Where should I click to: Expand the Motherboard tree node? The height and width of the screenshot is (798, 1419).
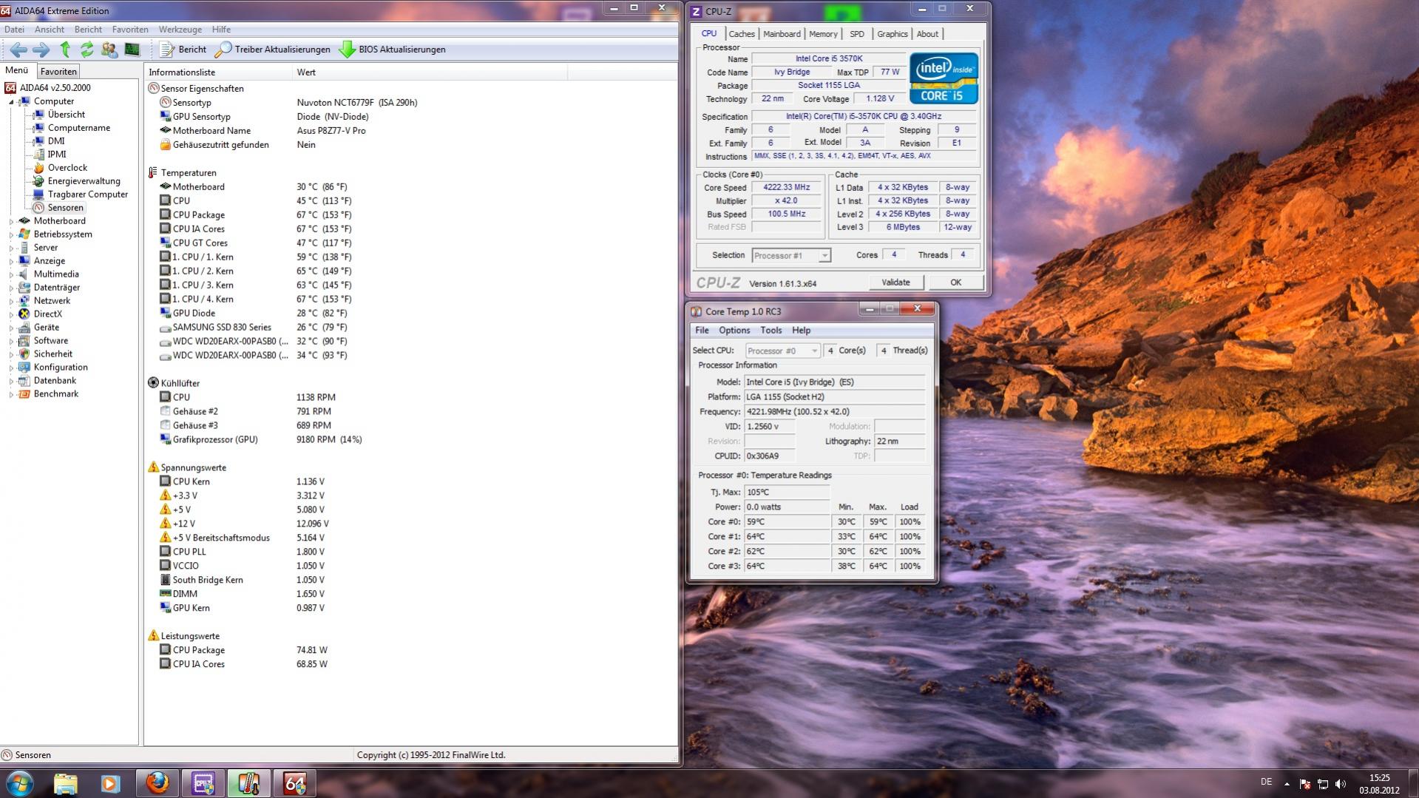(x=12, y=221)
